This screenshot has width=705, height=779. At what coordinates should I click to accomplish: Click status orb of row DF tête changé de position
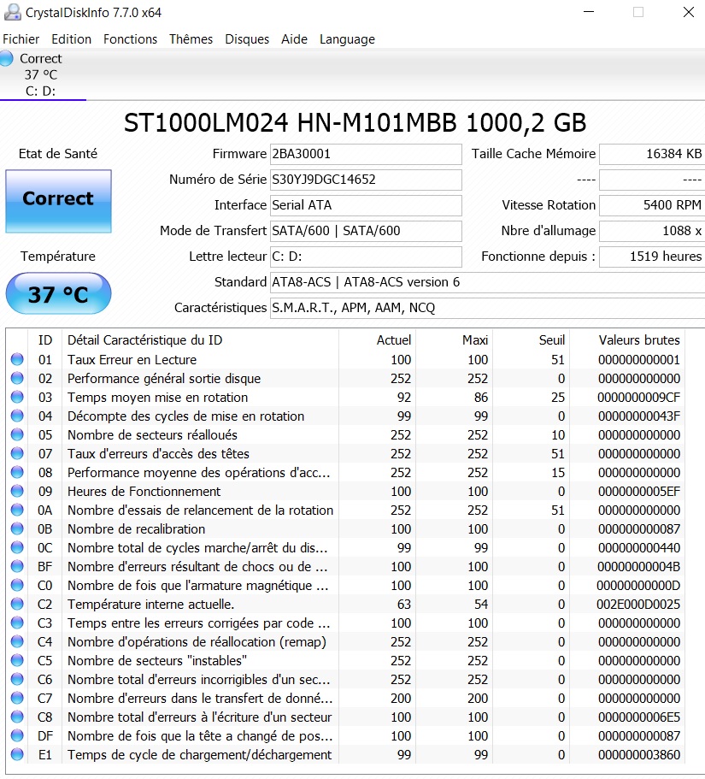click(x=17, y=735)
